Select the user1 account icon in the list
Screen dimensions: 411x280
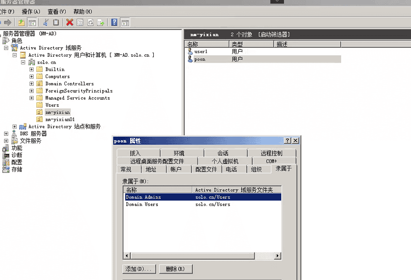(191, 52)
